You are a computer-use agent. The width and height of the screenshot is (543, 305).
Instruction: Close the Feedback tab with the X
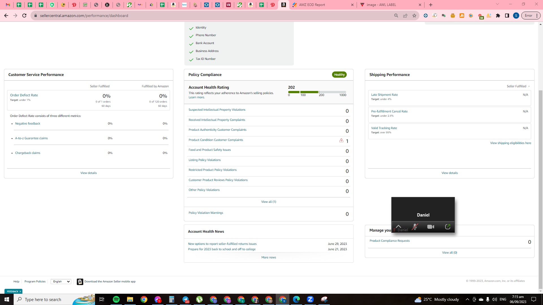(x=20, y=291)
